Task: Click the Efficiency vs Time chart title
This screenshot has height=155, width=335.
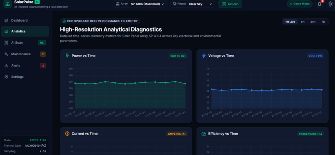Action: (223, 134)
